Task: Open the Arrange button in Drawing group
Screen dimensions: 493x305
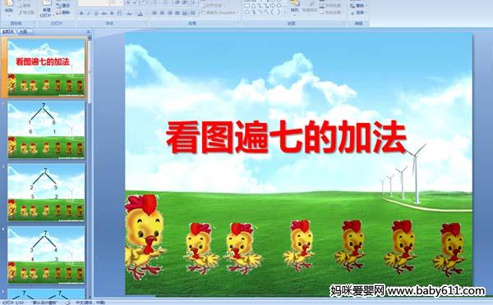Action: coord(295,7)
